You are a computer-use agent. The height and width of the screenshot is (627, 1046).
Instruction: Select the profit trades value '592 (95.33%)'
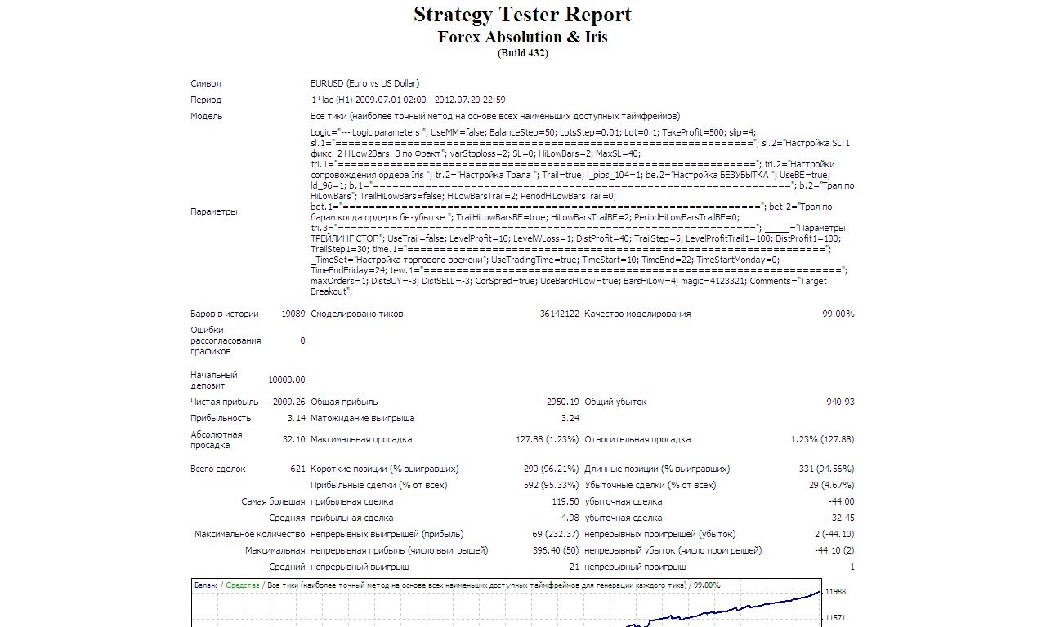click(552, 485)
